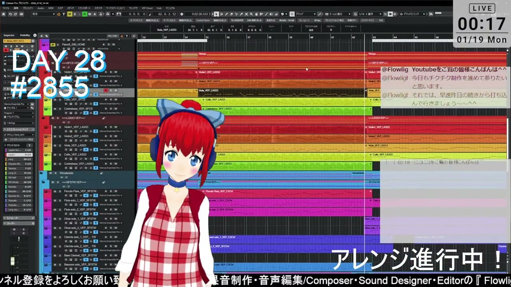Image resolution: width=511 pixels, height=287 pixels.
Task: Select the Trill Whole sound slot
Action: point(19,182)
